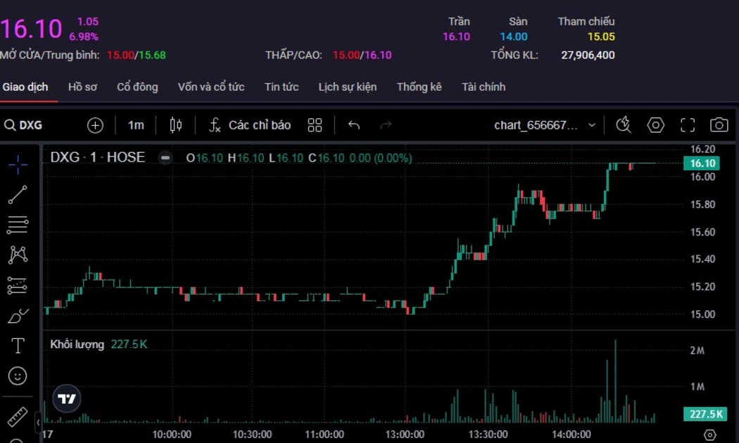Select the brush drawing tool

pyautogui.click(x=18, y=316)
